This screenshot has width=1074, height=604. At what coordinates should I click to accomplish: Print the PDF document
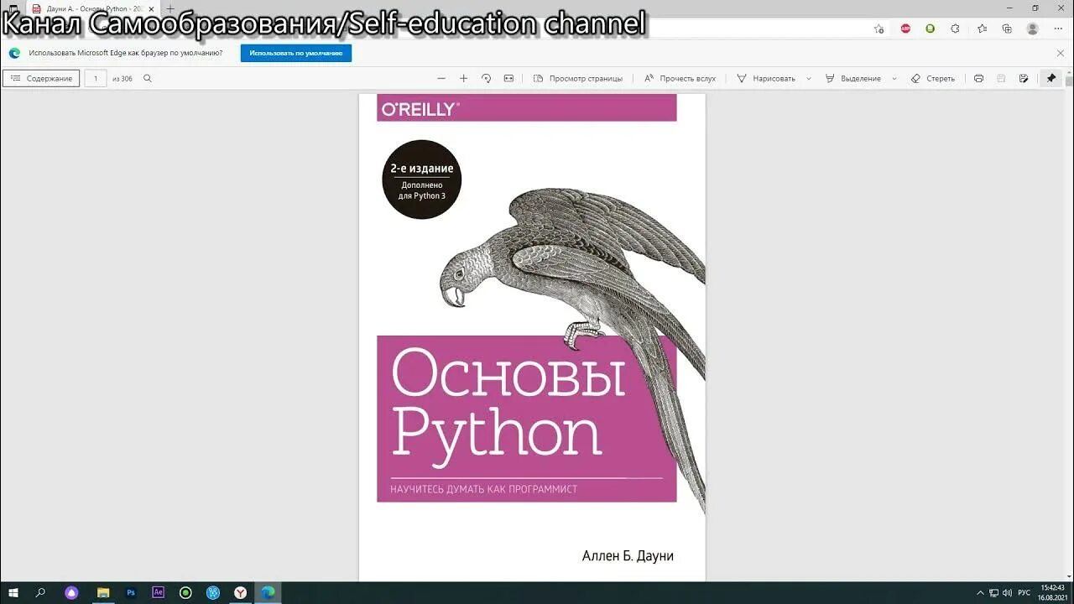click(x=978, y=78)
